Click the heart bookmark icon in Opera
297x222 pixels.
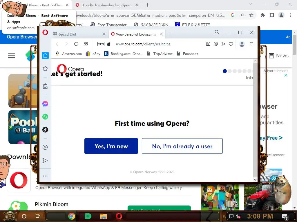click(231, 44)
